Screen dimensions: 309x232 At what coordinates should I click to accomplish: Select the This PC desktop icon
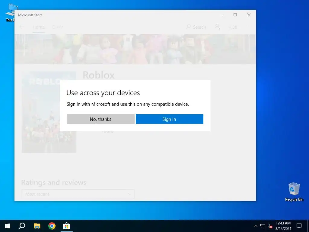[x=10, y=12]
